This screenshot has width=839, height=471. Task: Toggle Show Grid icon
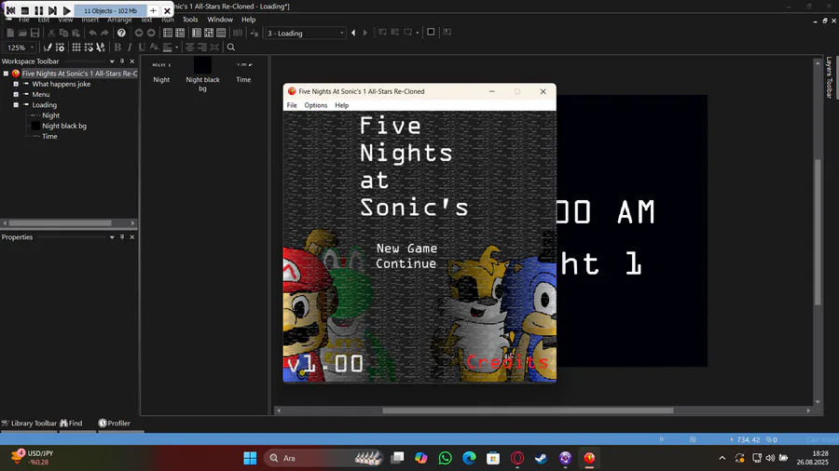[76, 47]
